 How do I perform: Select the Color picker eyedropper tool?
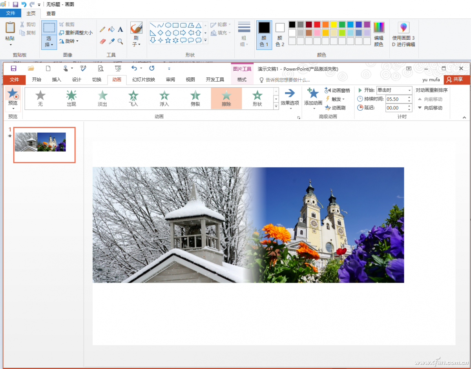point(112,41)
